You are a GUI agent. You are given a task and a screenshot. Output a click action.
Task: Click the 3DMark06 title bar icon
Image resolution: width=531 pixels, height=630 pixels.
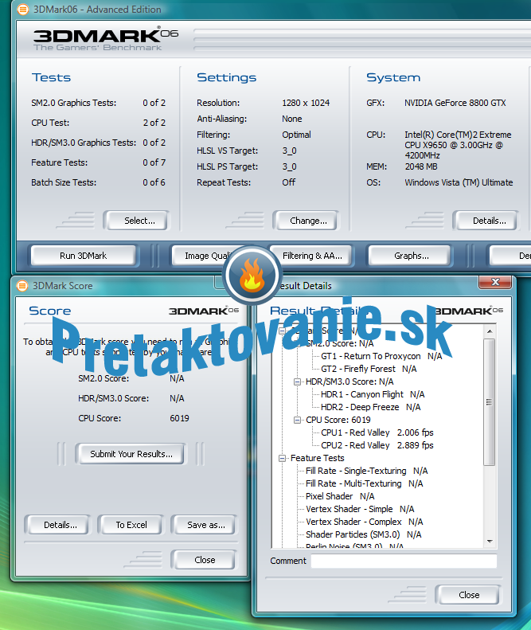[x=23, y=10]
